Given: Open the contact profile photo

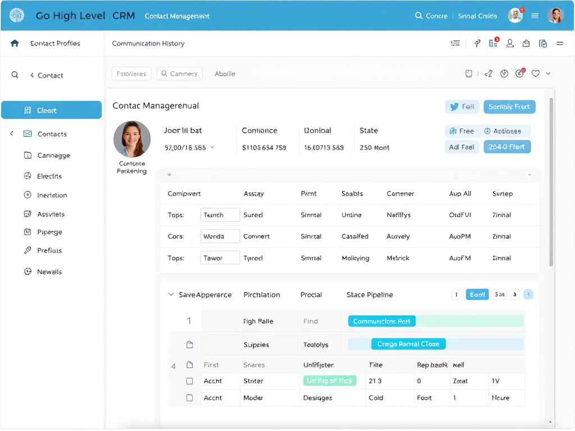Looking at the screenshot, I should click(x=132, y=139).
